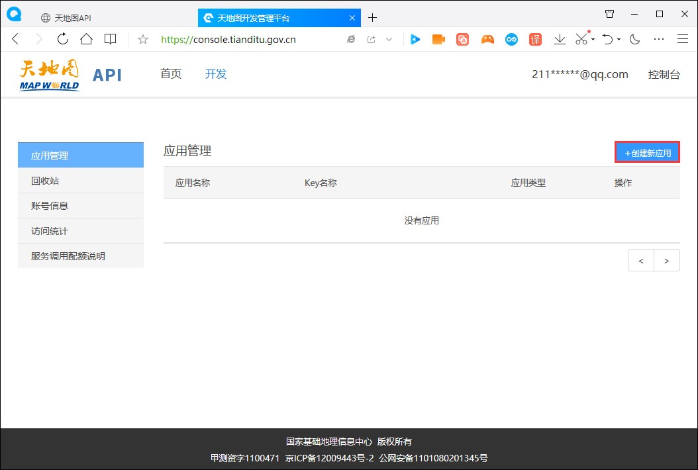This screenshot has width=698, height=470.
Task: Open 回收站 in the sidebar
Action: coord(44,180)
